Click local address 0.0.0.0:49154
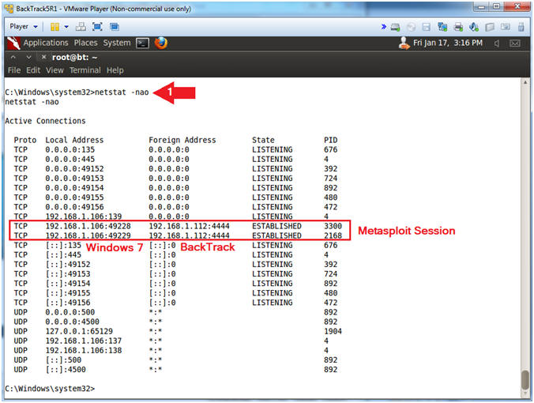Viewport: 534px width, 403px height. click(74, 188)
